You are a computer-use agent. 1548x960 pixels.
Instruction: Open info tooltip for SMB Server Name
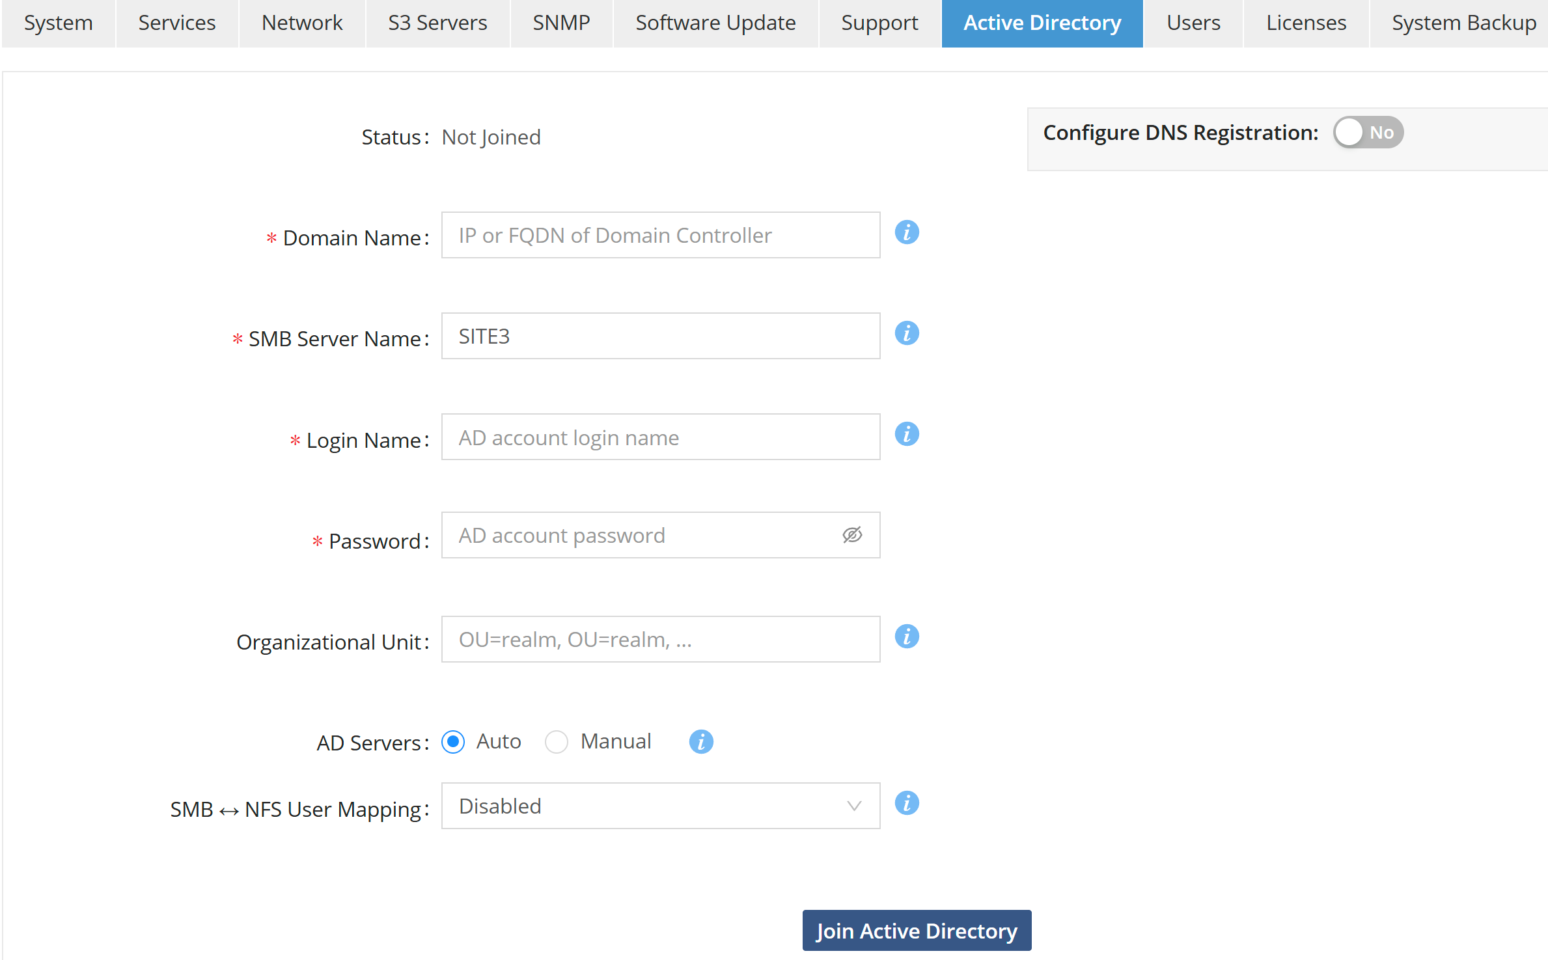pyautogui.click(x=906, y=333)
